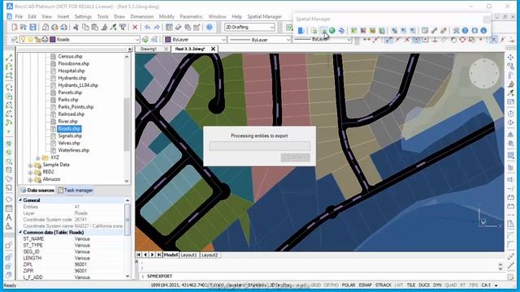Viewport: 520px width, 292px height.
Task: Click the blue Help question mark icon
Action: pos(210,27)
